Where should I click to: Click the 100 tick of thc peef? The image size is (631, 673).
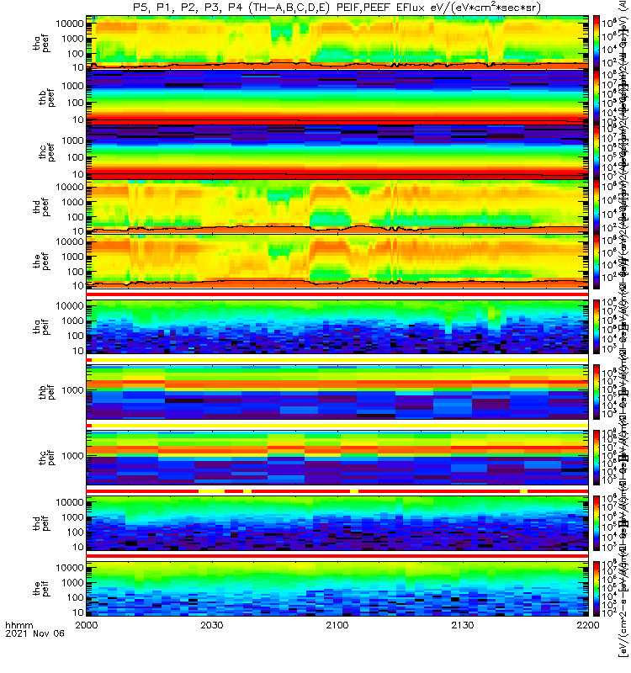(x=75, y=157)
